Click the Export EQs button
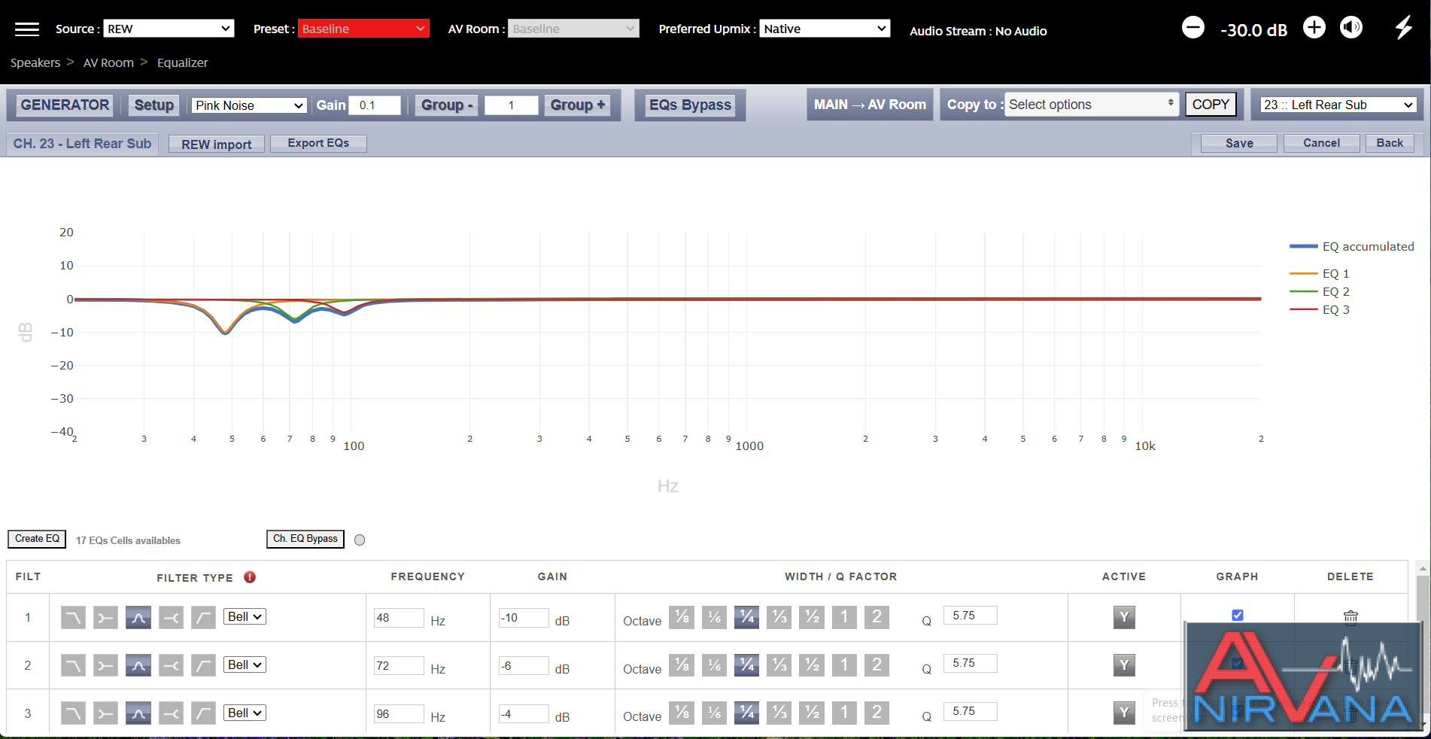The image size is (1431, 739). 318,143
